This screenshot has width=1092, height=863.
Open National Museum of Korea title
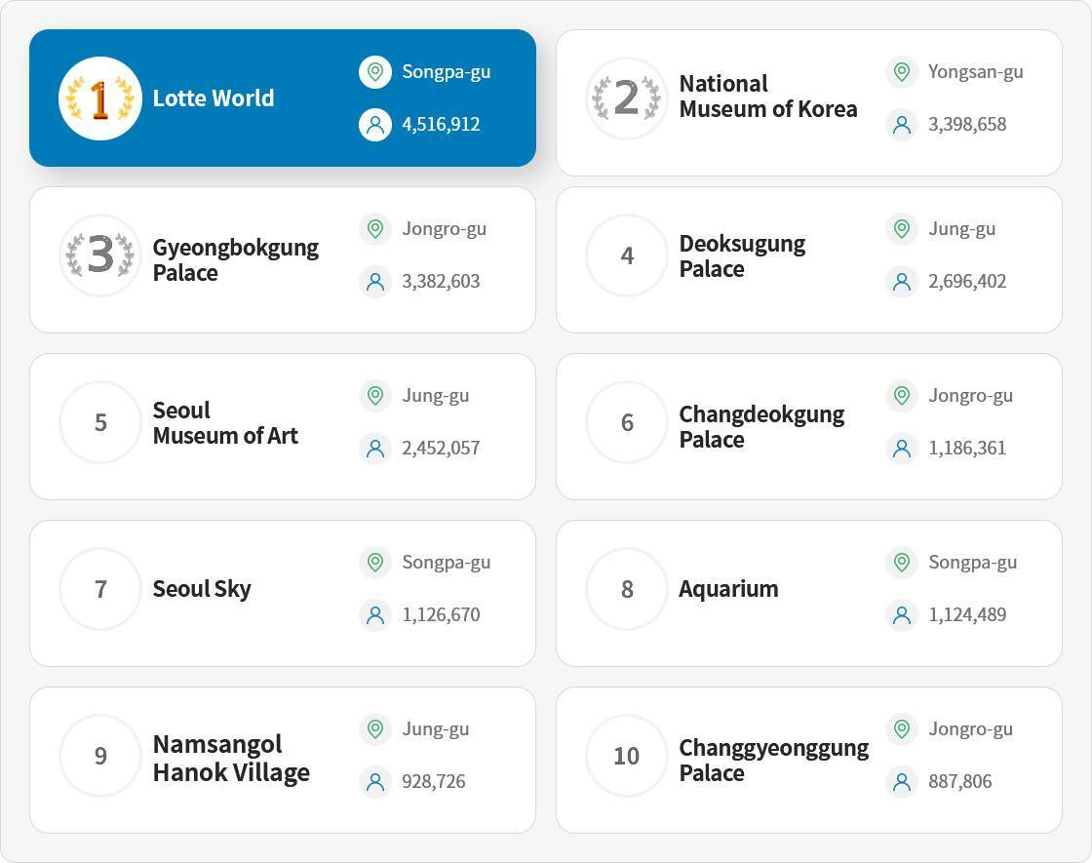point(767,97)
